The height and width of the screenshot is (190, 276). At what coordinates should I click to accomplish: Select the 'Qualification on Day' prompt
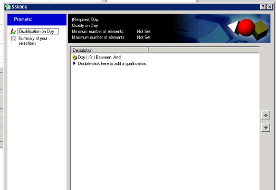pyautogui.click(x=38, y=31)
